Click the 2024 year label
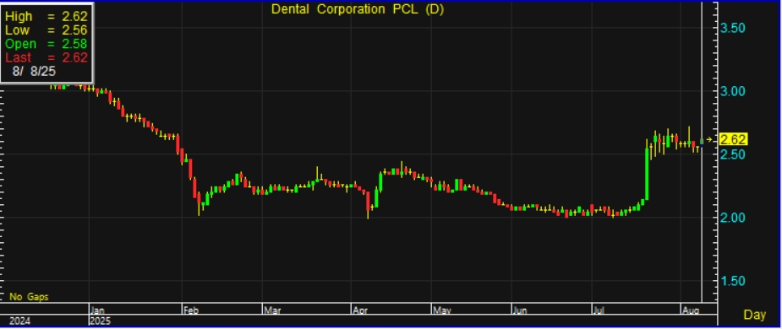This screenshot has width=782, height=329. 19,321
